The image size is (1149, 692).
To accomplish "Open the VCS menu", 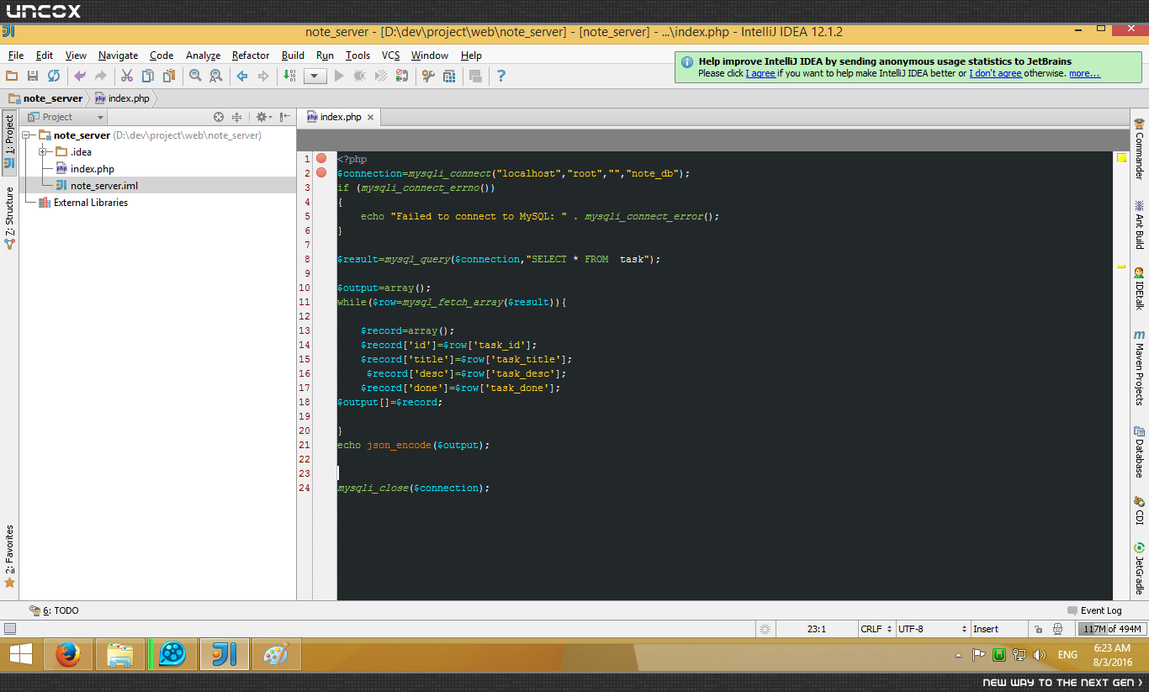I will click(x=390, y=55).
